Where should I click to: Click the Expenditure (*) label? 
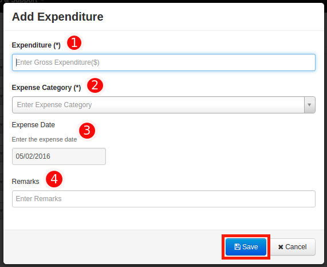[36, 45]
